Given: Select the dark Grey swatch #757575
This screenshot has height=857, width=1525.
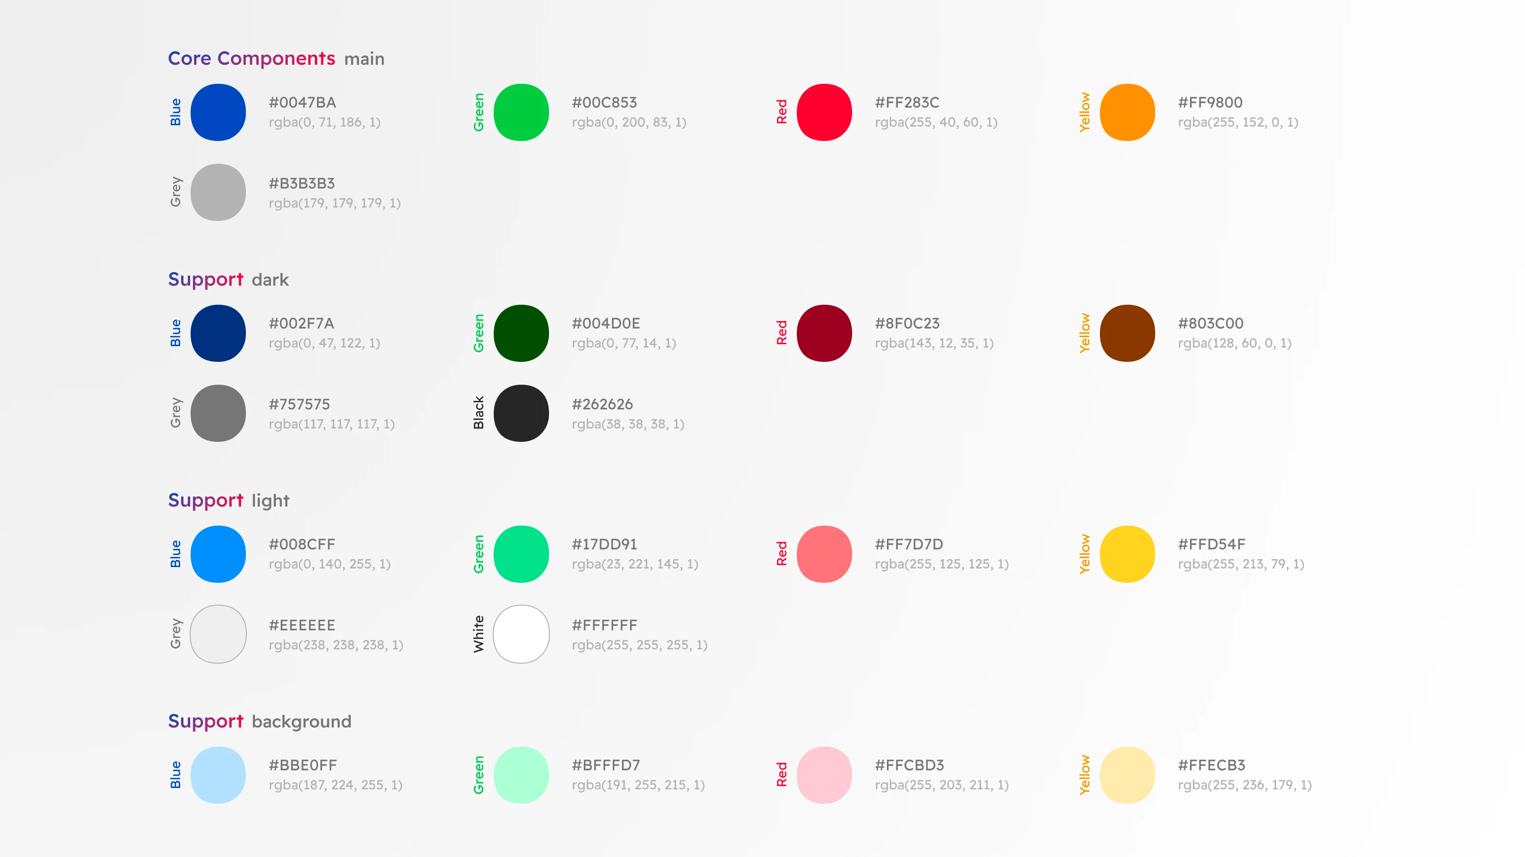Looking at the screenshot, I should (218, 413).
